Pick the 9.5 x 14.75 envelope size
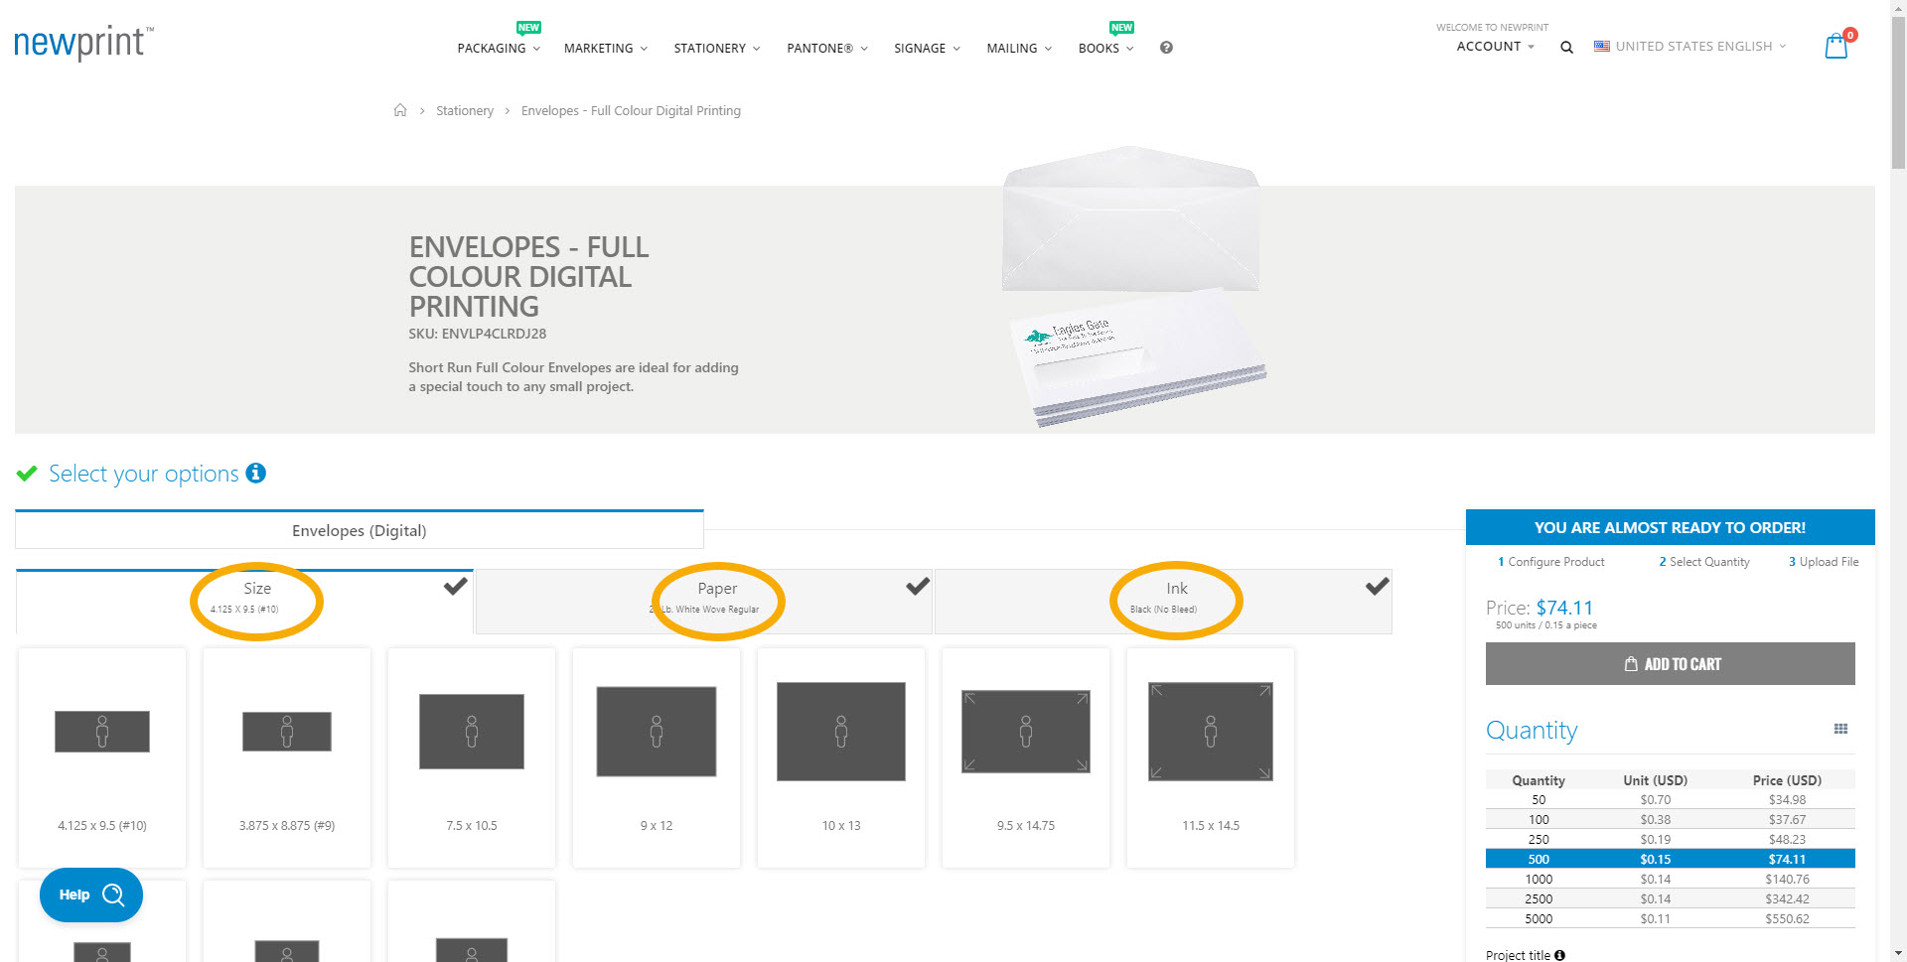The width and height of the screenshot is (1907, 962). tap(1026, 757)
